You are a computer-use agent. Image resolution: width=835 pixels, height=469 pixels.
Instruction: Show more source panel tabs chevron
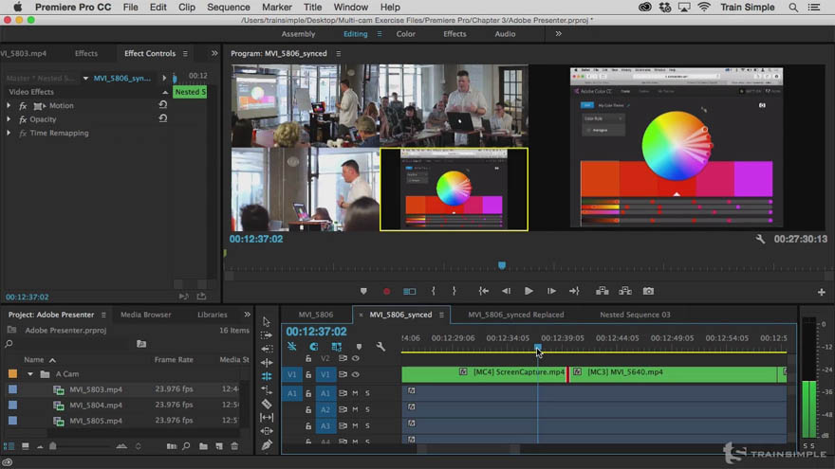[214, 53]
